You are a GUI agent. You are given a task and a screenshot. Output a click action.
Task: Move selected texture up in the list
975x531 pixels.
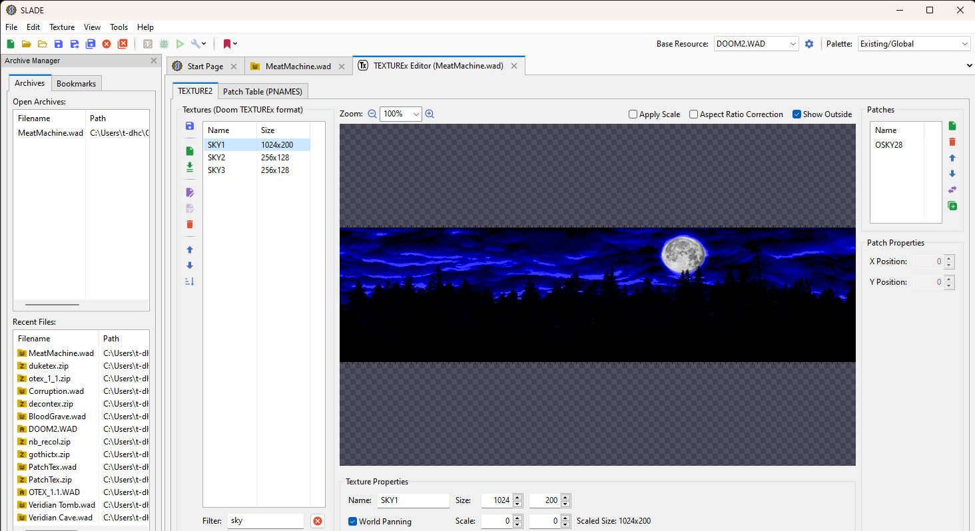tap(190, 250)
